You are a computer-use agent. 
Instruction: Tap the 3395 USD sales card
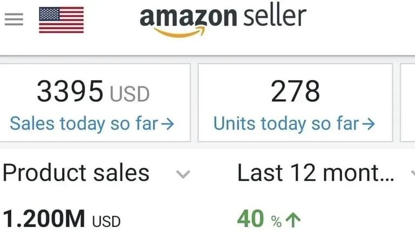95,102
